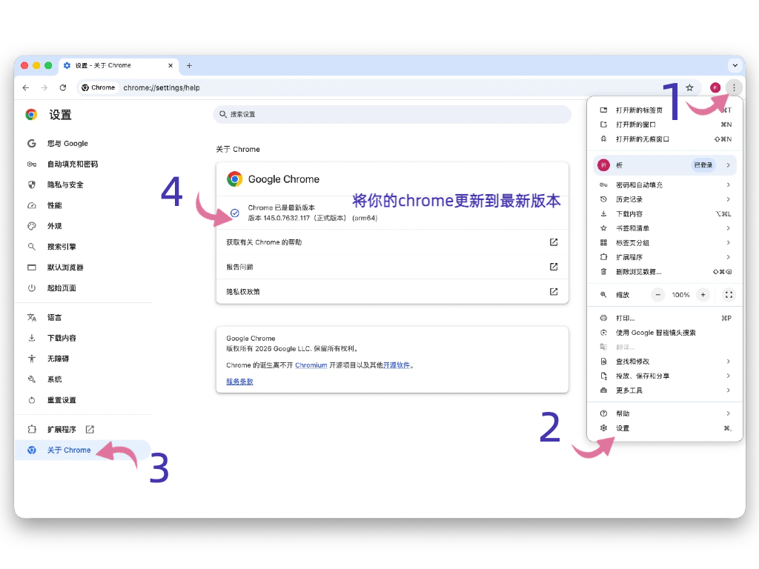Image resolution: width=759 pixels, height=569 pixels.
Task: Open the Chrome three-dot menu button
Action: [x=734, y=87]
